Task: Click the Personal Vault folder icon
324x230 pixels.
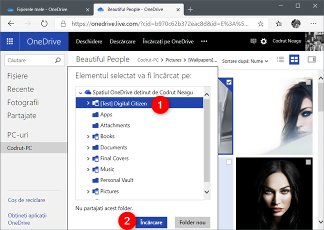Action: [x=95, y=180]
